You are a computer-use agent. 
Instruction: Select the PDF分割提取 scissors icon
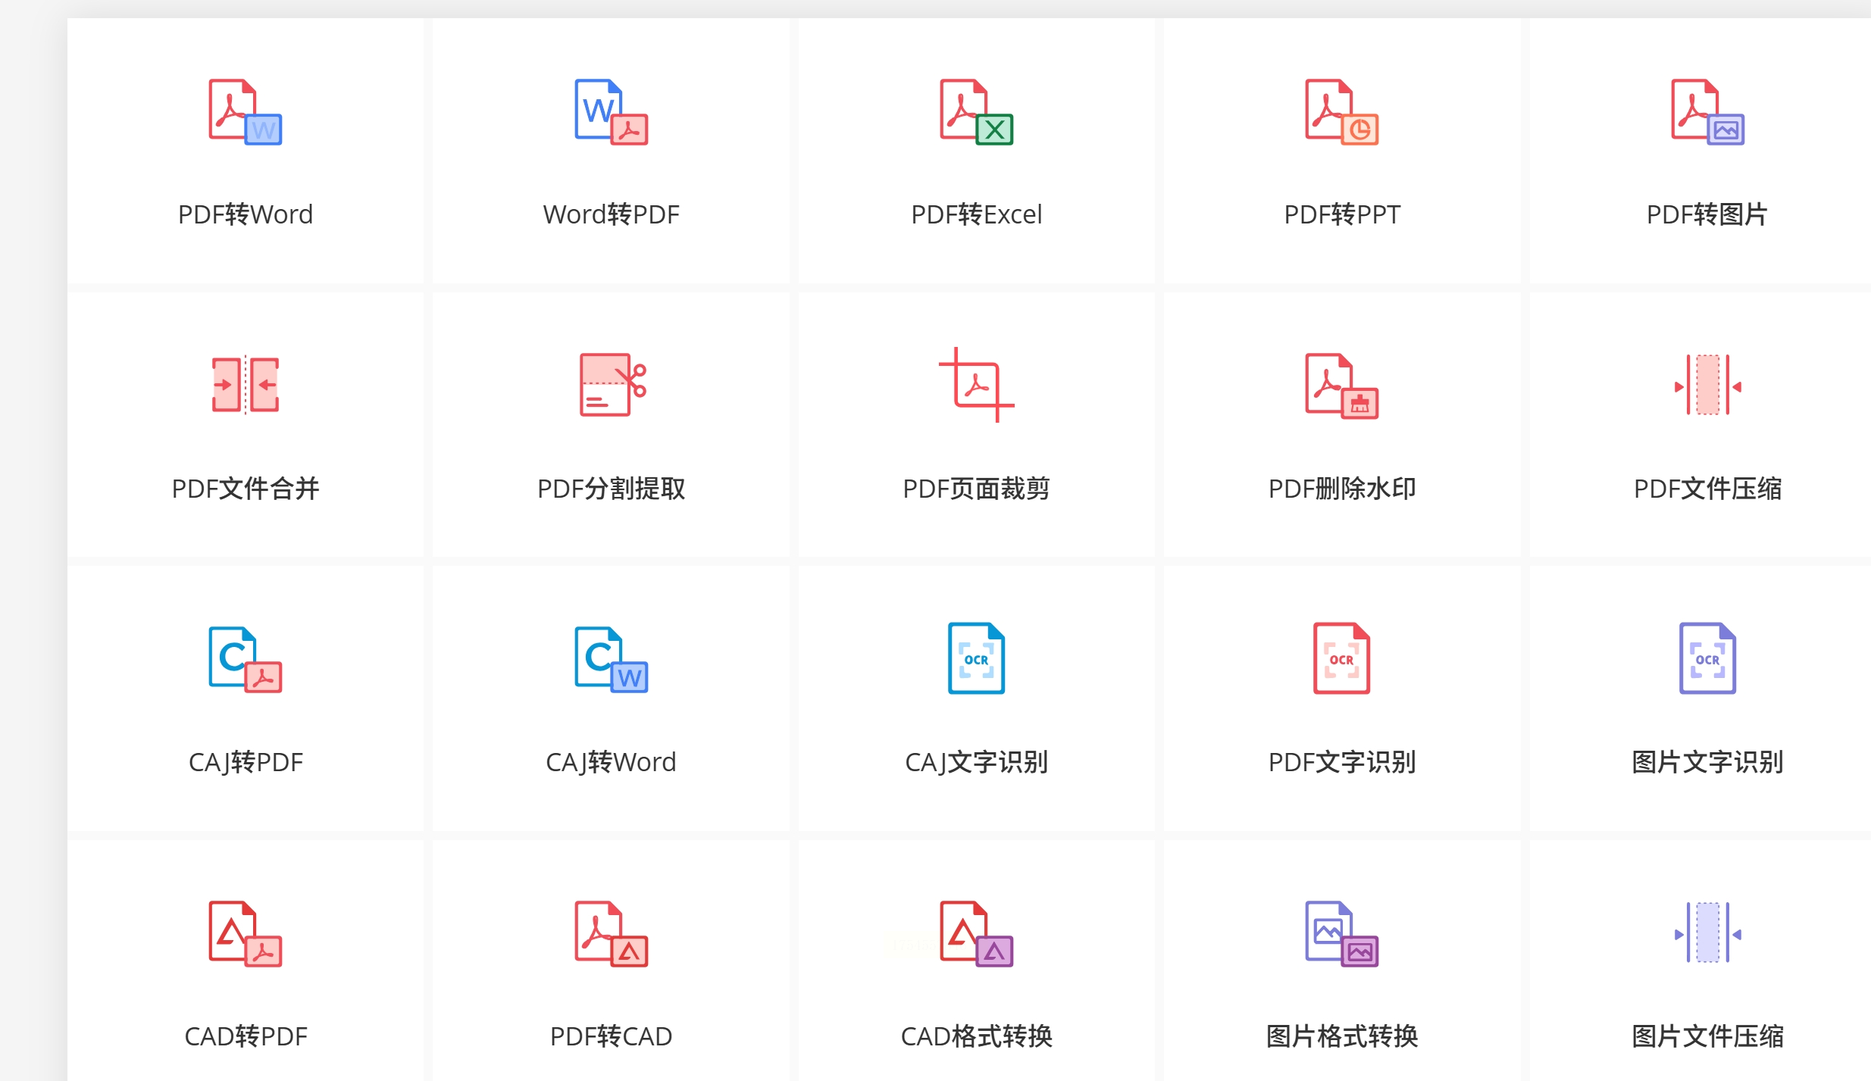[x=611, y=385]
